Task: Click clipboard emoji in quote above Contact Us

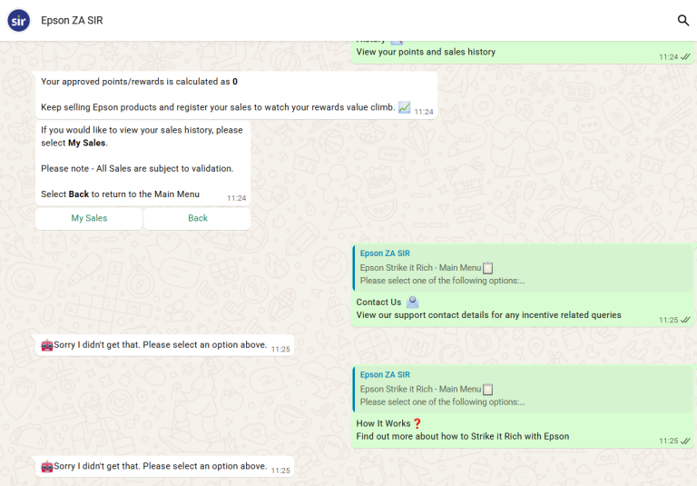Action: [488, 268]
